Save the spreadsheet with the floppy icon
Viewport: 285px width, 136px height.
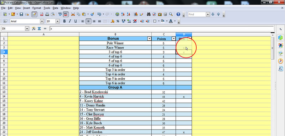click(x=21, y=14)
